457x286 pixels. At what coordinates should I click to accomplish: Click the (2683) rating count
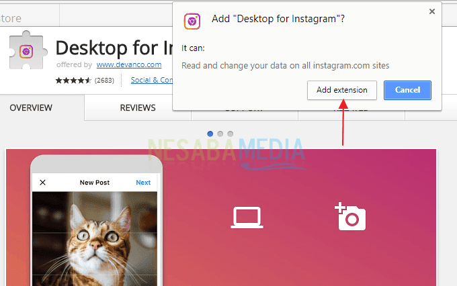click(104, 81)
